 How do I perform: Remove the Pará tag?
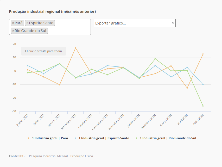click(13, 23)
